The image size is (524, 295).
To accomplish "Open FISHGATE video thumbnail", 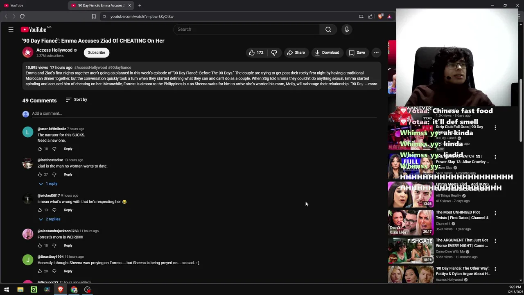I will coord(411,250).
